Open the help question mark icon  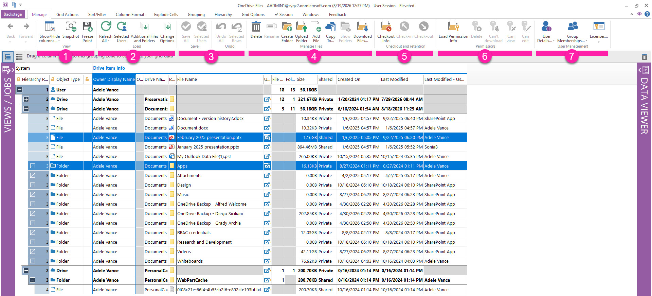pos(647,14)
